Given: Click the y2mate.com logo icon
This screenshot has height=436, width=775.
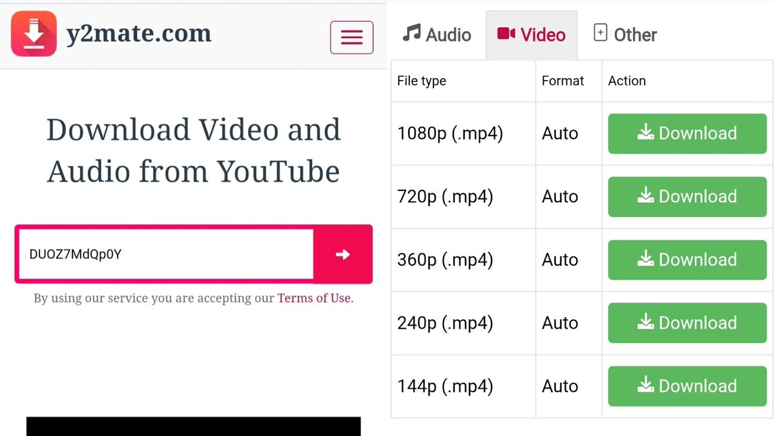Looking at the screenshot, I should (34, 34).
